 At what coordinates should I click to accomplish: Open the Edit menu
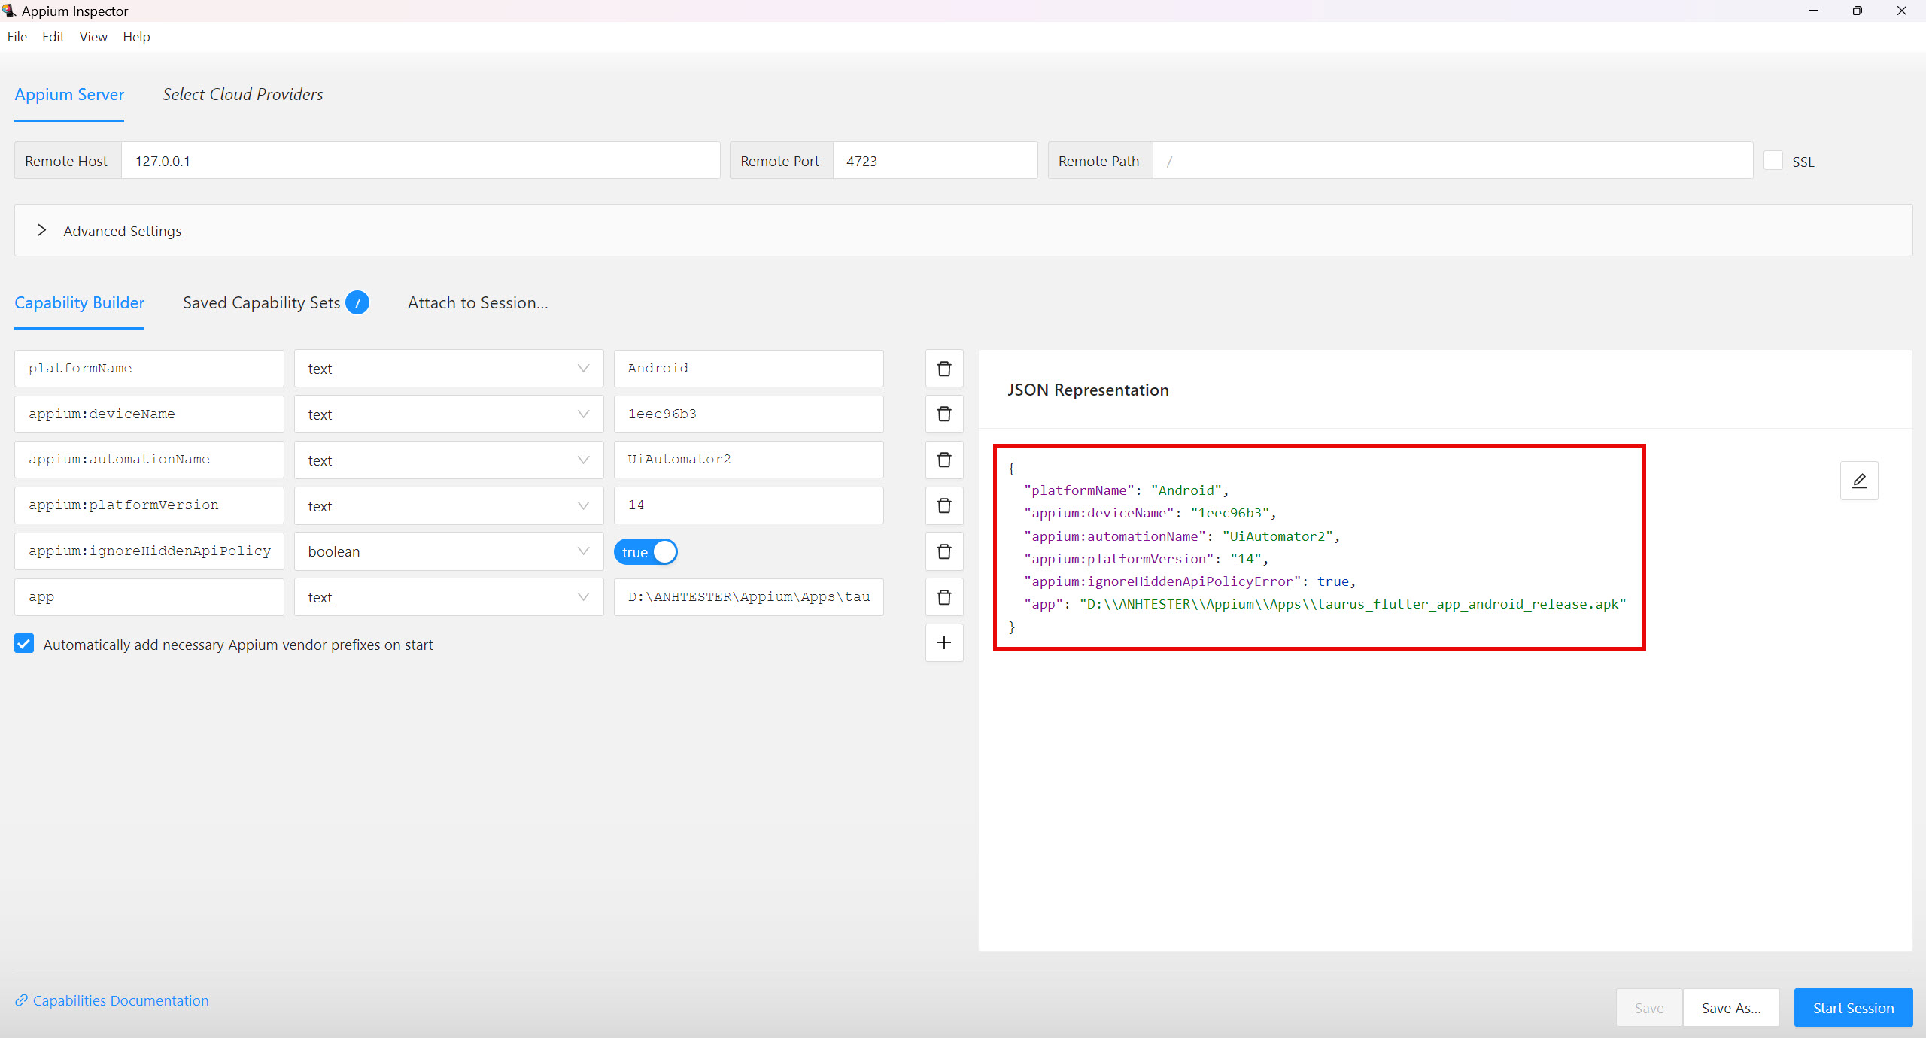tap(53, 37)
